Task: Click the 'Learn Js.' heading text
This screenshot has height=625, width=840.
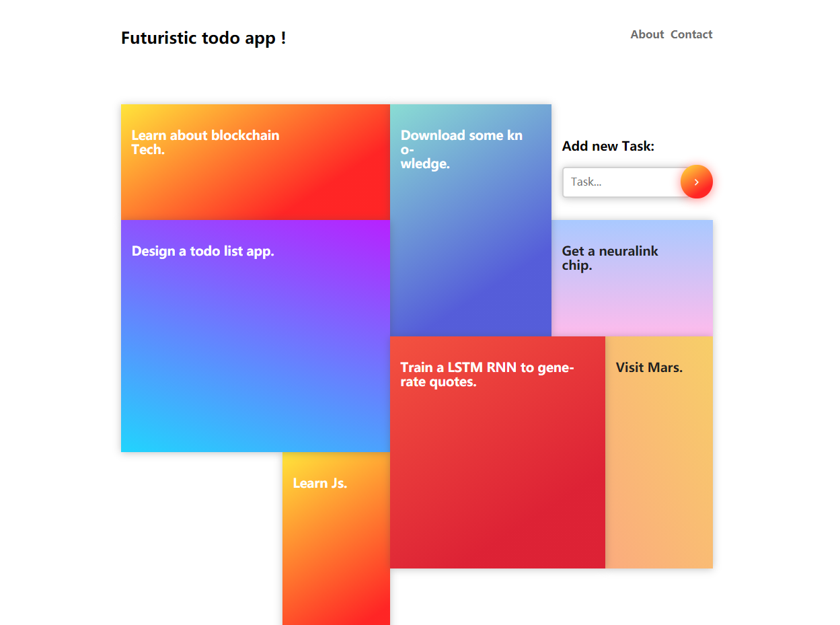Action: (320, 483)
